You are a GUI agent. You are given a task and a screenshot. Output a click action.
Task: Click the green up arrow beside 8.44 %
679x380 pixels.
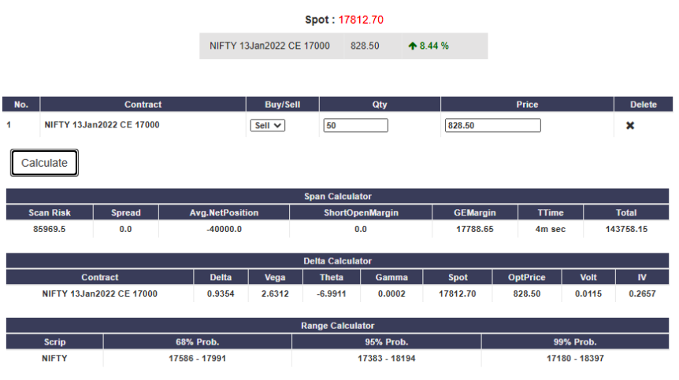pyautogui.click(x=412, y=46)
